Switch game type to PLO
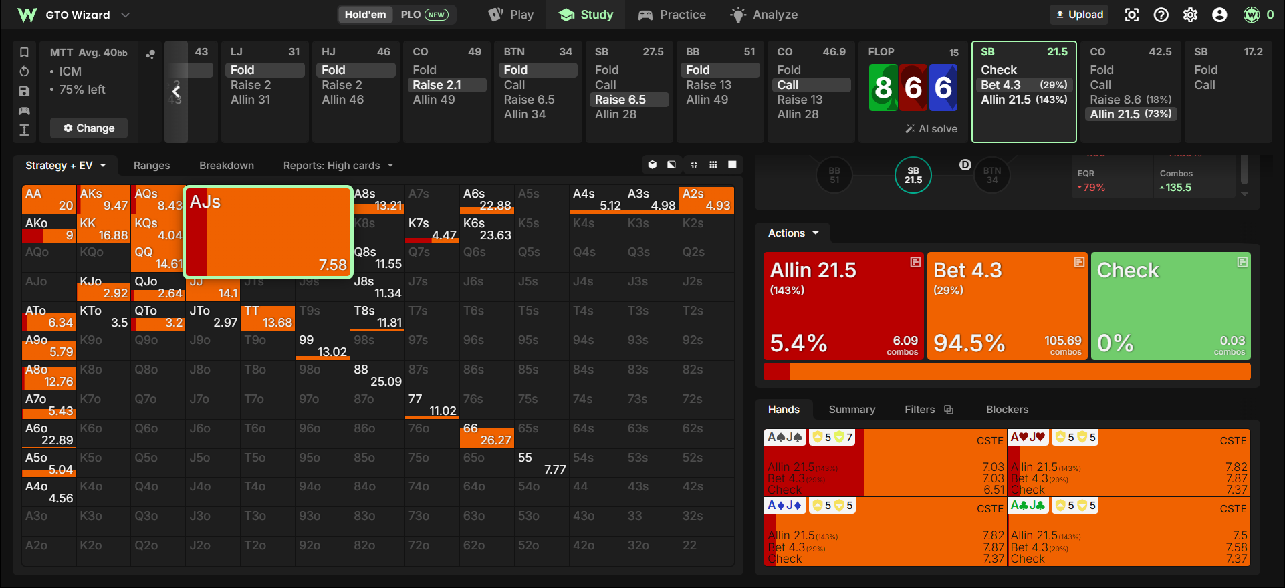The image size is (1285, 588). (424, 15)
